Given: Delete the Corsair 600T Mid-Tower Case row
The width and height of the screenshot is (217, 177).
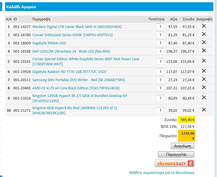Looking at the screenshot, I should [x=204, y=61].
